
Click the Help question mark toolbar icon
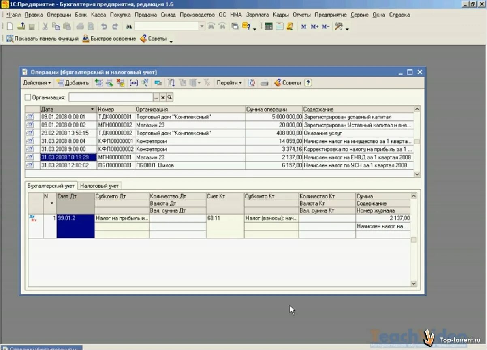246,26
